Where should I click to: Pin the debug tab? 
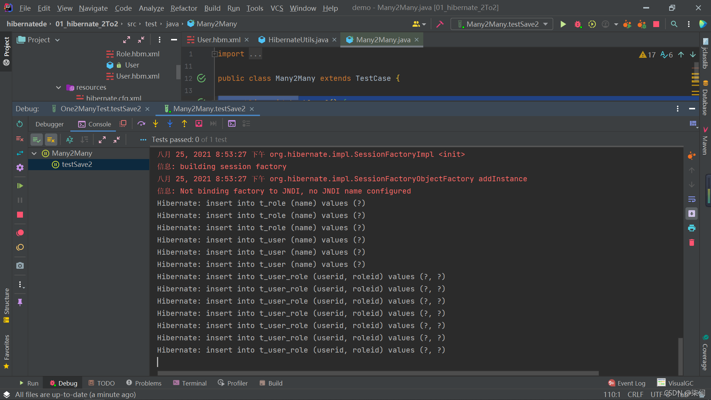coord(20,302)
